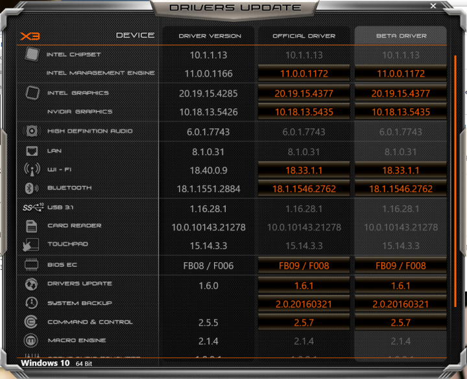Install beta Bluetooth driver 18.1.1546.2762
The image size is (467, 379).
click(401, 189)
